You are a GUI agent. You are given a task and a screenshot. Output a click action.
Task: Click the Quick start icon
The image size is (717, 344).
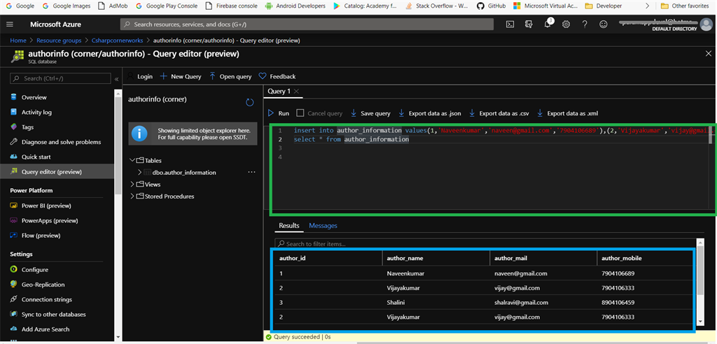tap(14, 157)
